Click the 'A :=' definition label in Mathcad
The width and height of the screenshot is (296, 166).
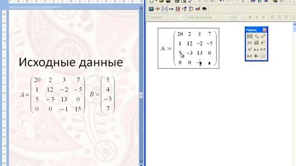[x=166, y=48]
